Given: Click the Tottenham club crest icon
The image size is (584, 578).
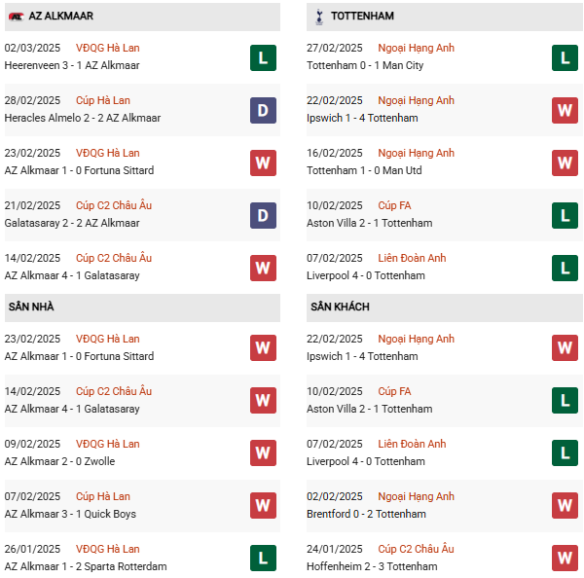Looking at the screenshot, I should click(x=317, y=17).
